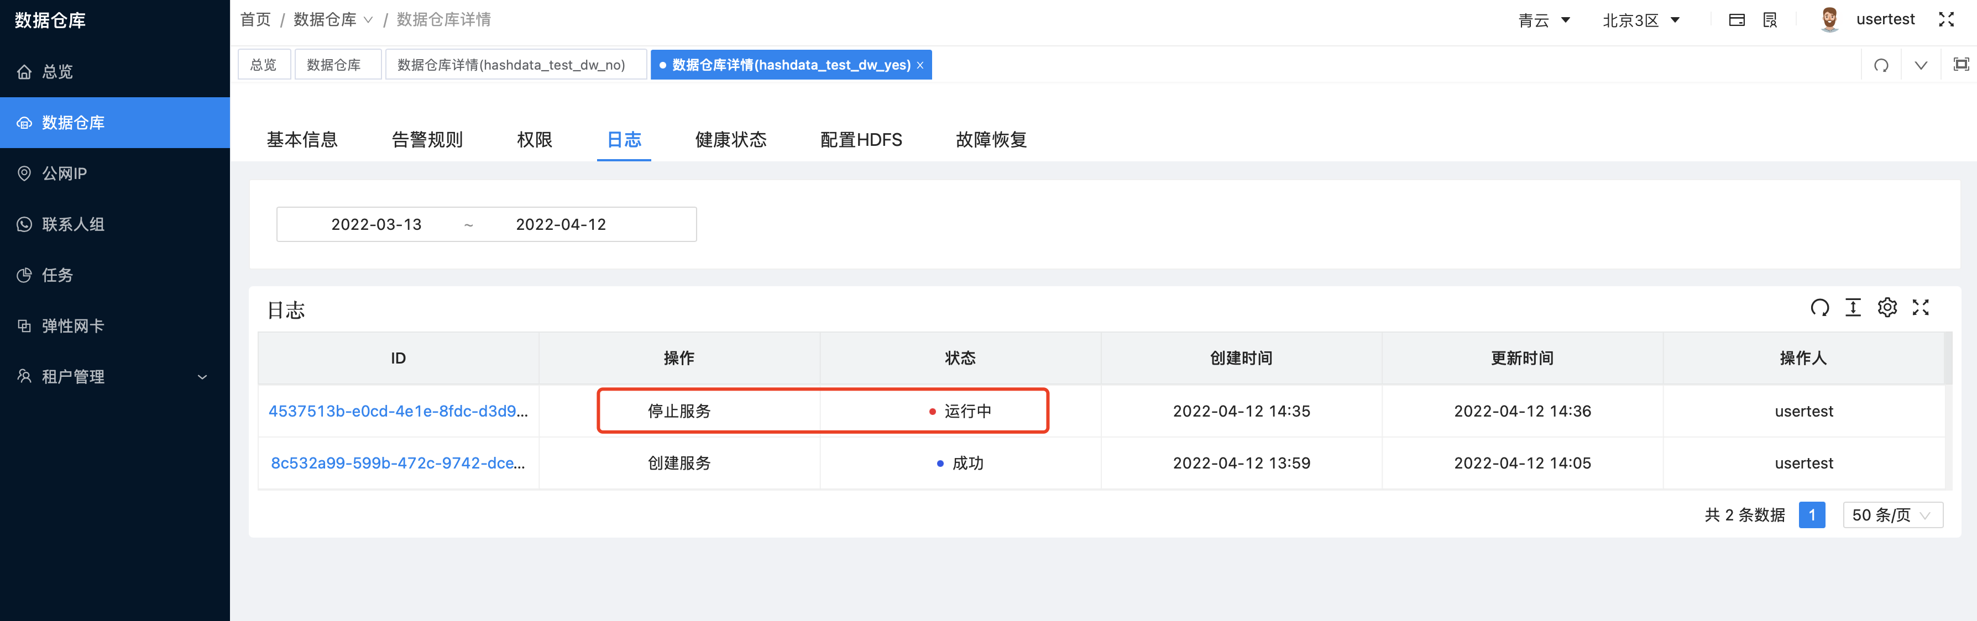
Task: Expand the log table to fullscreen
Action: coord(1922,307)
